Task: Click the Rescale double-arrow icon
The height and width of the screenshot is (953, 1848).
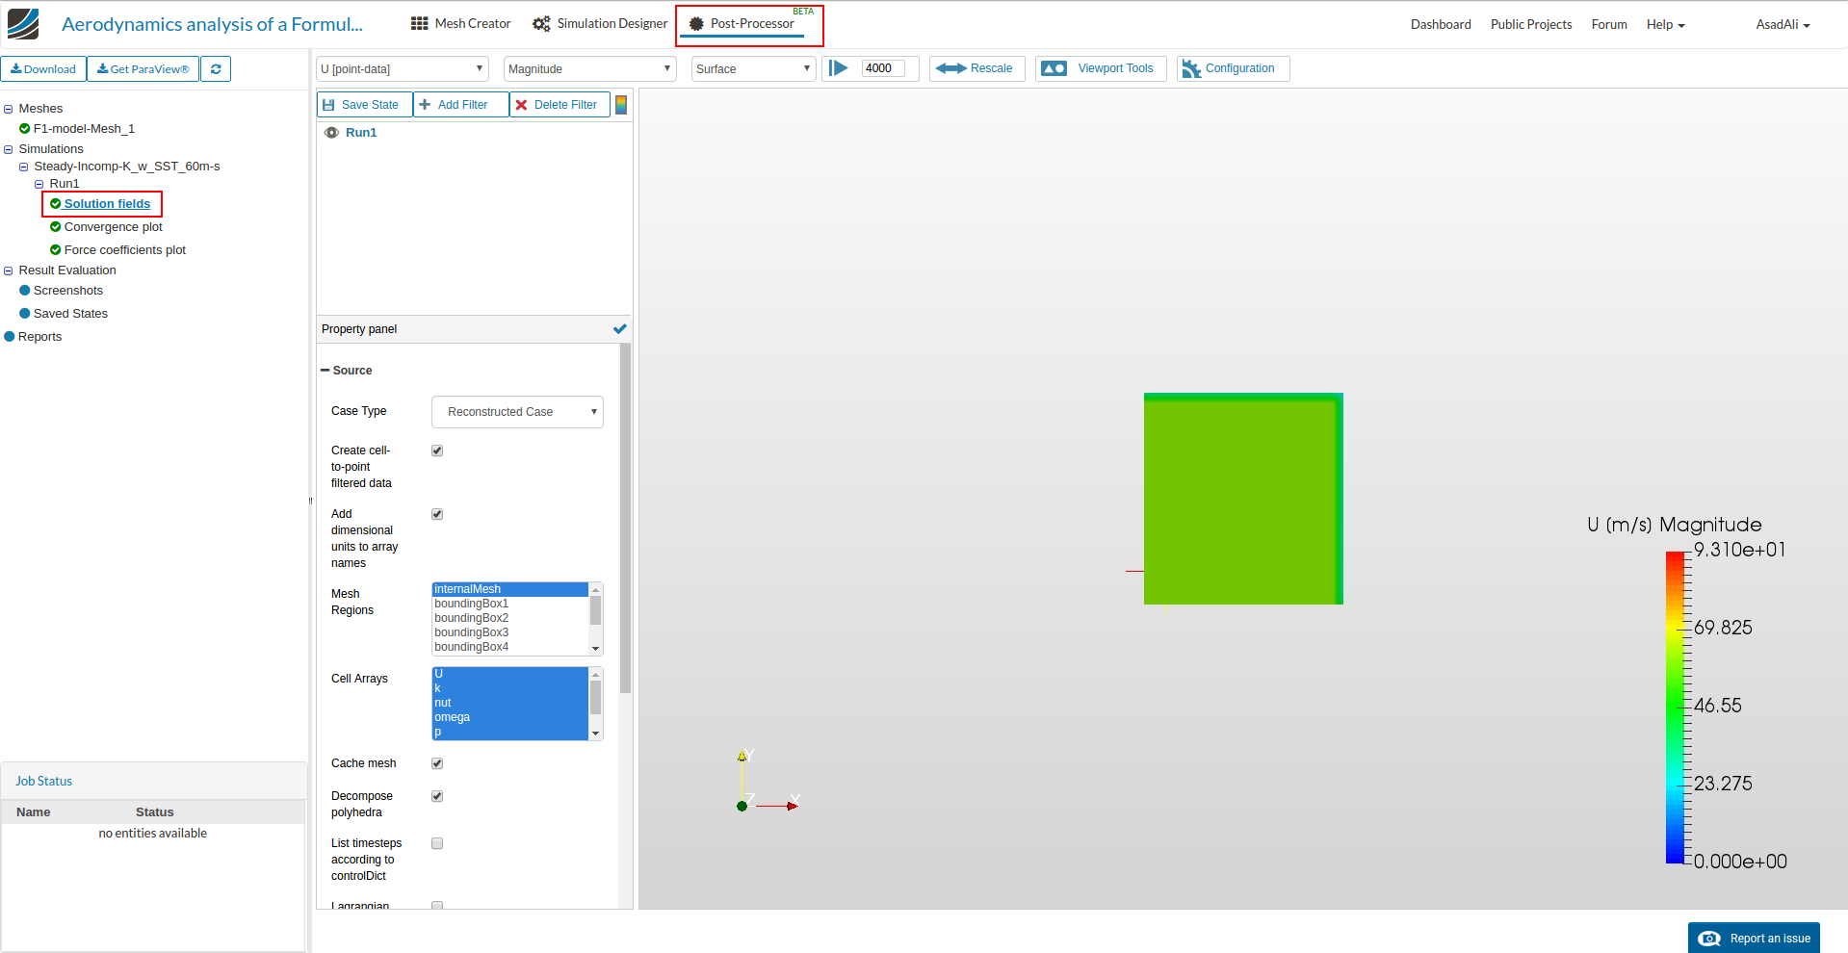Action: click(x=950, y=68)
